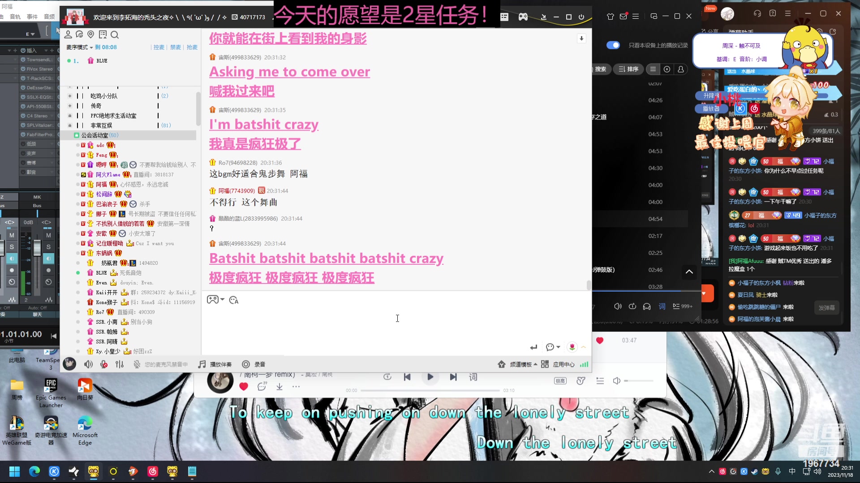Screen dimensions: 860x483
Task: Go to previous track in music player
Action: tap(407, 377)
